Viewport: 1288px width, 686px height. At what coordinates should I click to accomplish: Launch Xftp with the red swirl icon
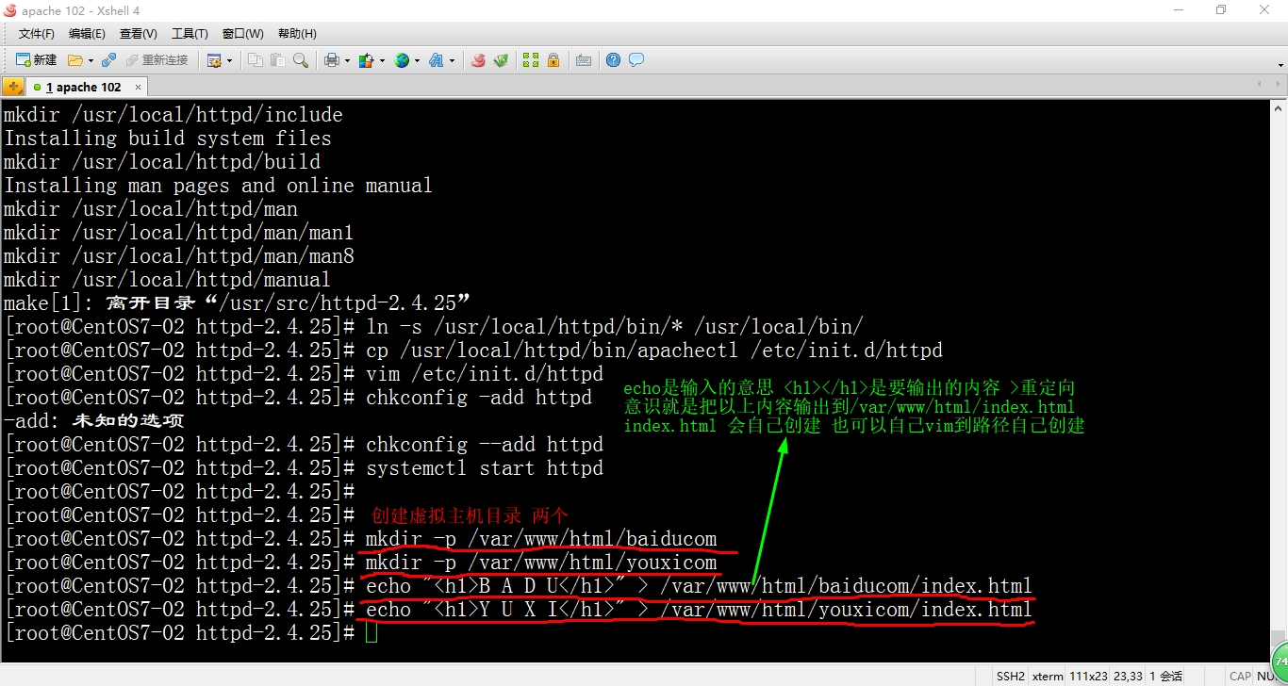(478, 60)
